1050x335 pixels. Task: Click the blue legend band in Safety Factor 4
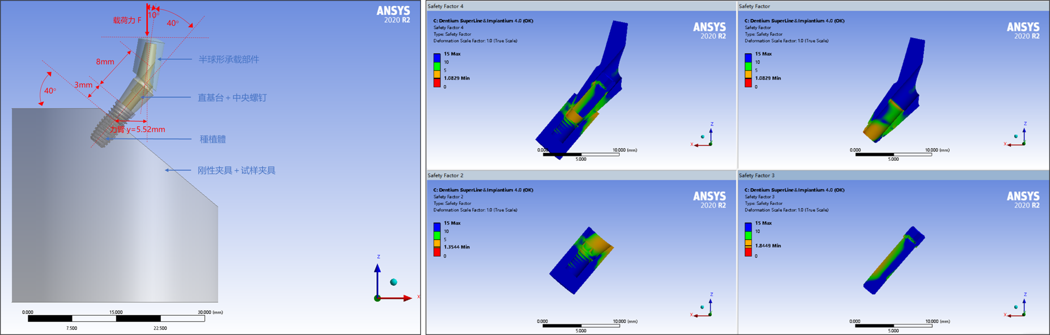437,58
